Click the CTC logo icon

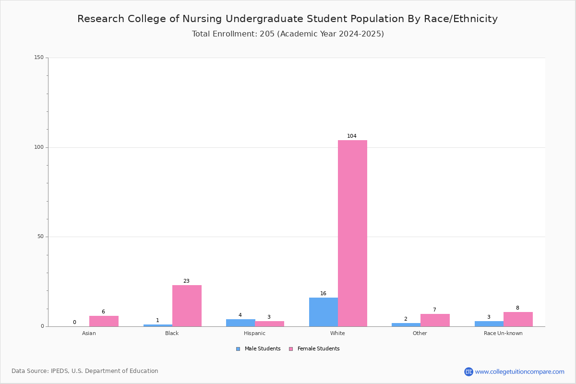pyautogui.click(x=468, y=372)
